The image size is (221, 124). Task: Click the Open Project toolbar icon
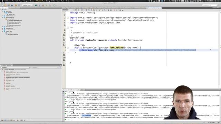pyautogui.click(x=8, y=5)
